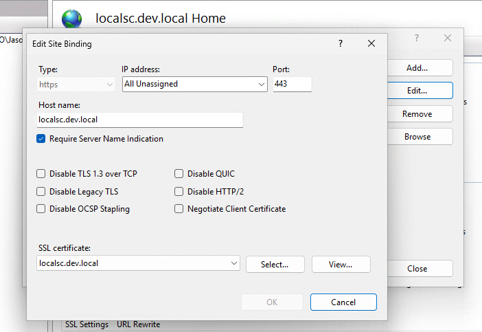Open the URL Rewrite item

click(138, 324)
